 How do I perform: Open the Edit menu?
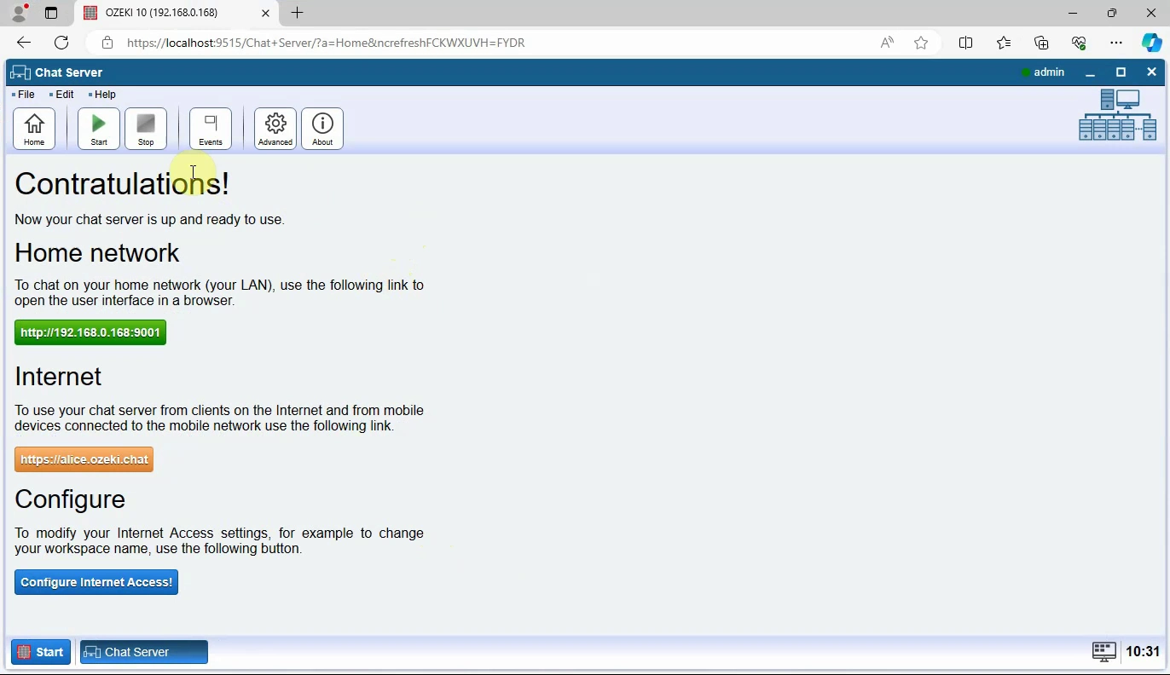point(64,95)
